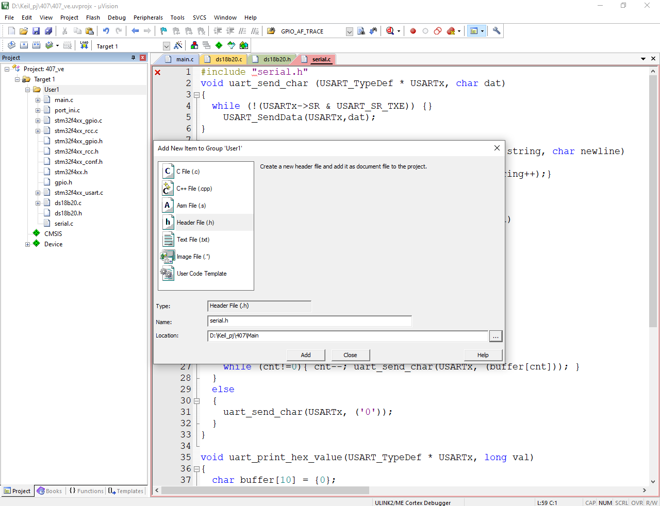Click the Location path field
660x506 pixels.
348,336
